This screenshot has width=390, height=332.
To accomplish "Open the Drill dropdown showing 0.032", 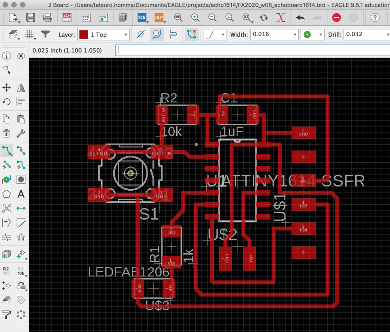I will pos(367,35).
